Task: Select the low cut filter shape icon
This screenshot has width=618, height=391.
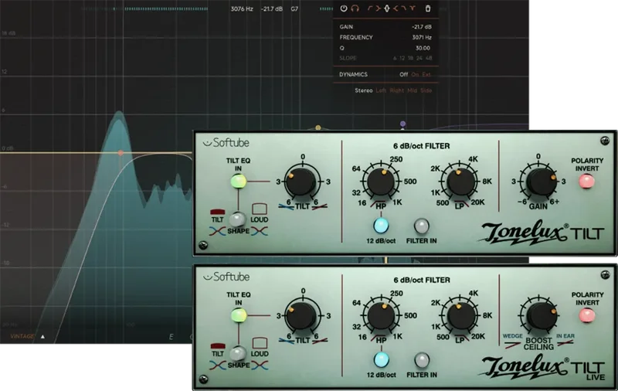Action: point(370,8)
